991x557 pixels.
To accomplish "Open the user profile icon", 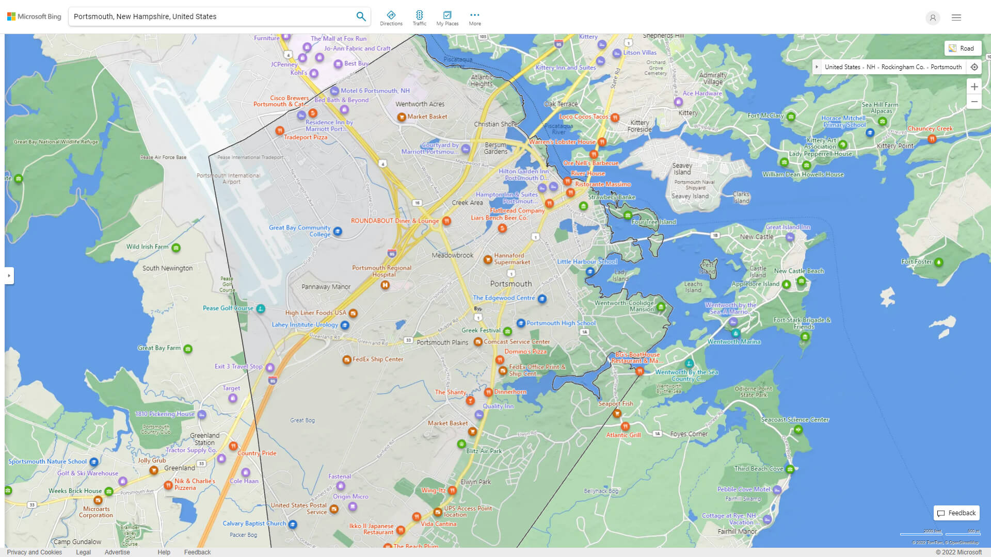I will point(933,18).
